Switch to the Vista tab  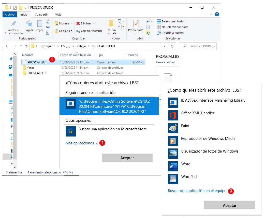pyautogui.click(x=58, y=15)
